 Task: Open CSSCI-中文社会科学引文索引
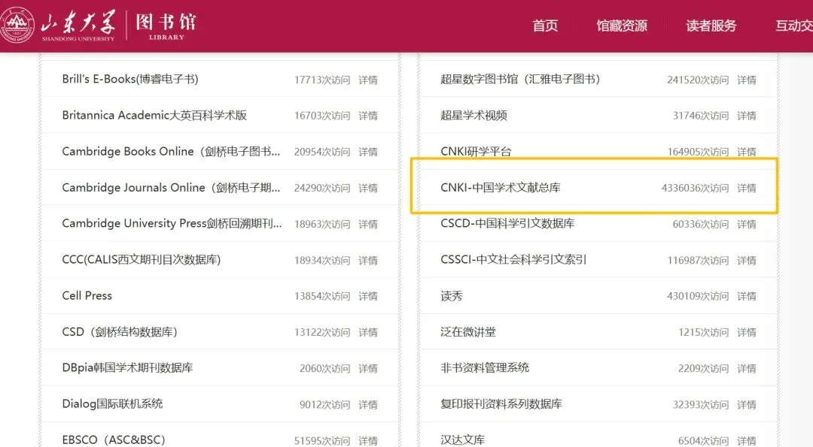[513, 259]
